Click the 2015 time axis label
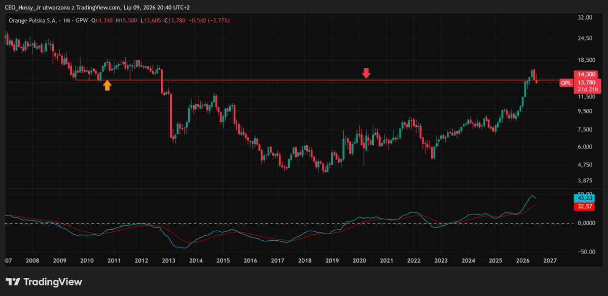This screenshot has width=608, height=296. click(x=223, y=261)
